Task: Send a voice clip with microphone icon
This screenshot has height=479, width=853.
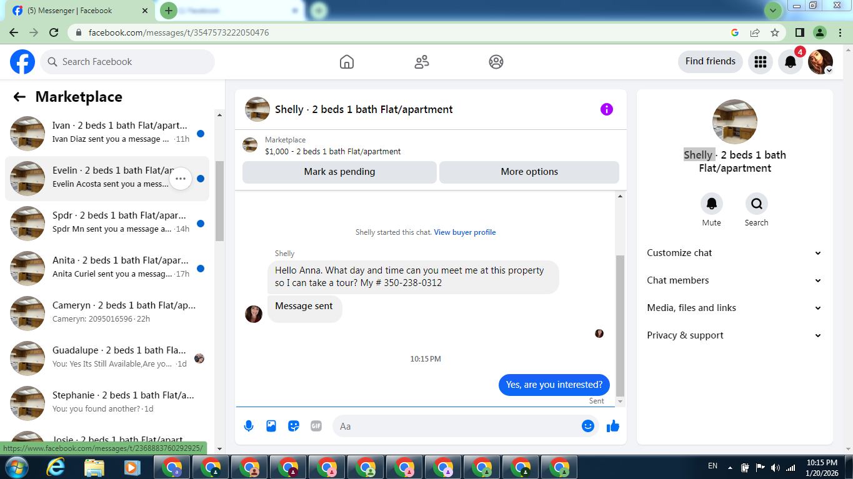Action: tap(249, 426)
